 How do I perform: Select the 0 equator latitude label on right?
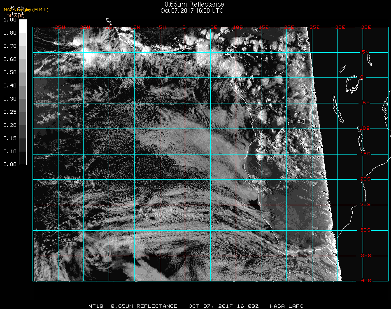tap(362, 77)
